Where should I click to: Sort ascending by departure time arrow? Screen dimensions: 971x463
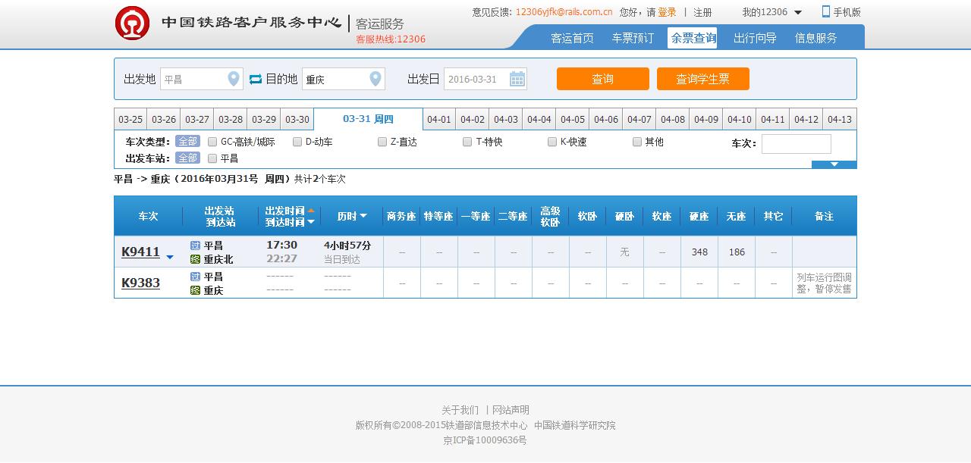click(311, 211)
